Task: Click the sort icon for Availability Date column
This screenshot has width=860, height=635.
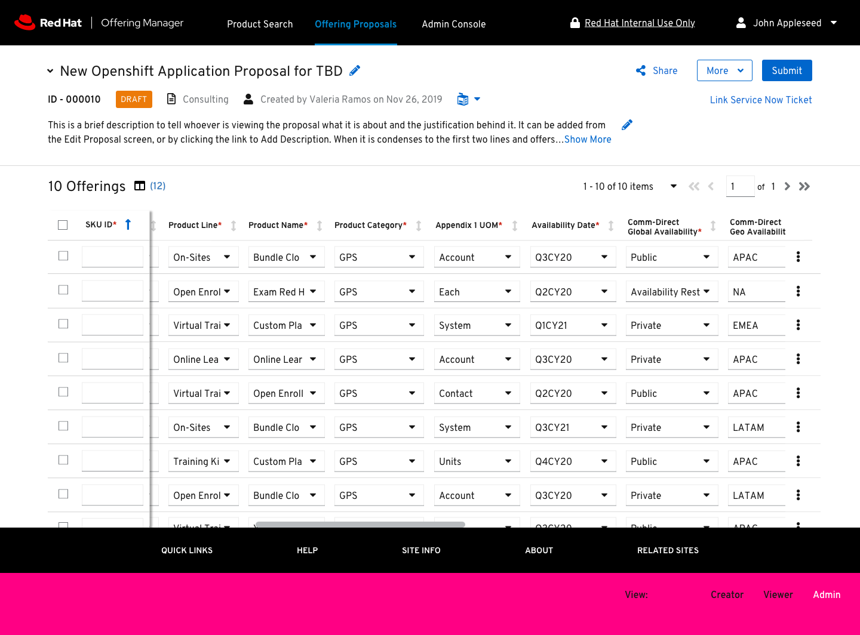Action: pyautogui.click(x=611, y=226)
